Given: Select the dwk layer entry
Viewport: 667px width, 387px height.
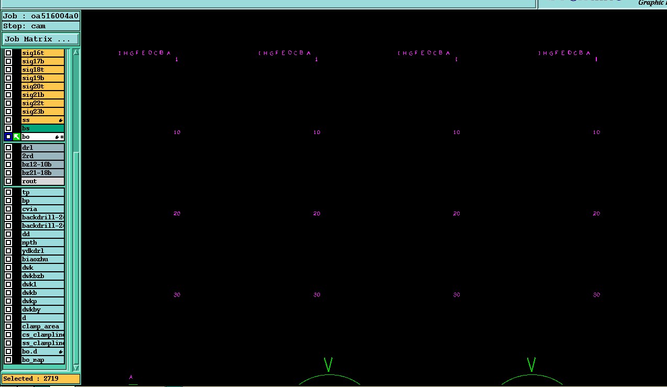Looking at the screenshot, I should tap(43, 268).
